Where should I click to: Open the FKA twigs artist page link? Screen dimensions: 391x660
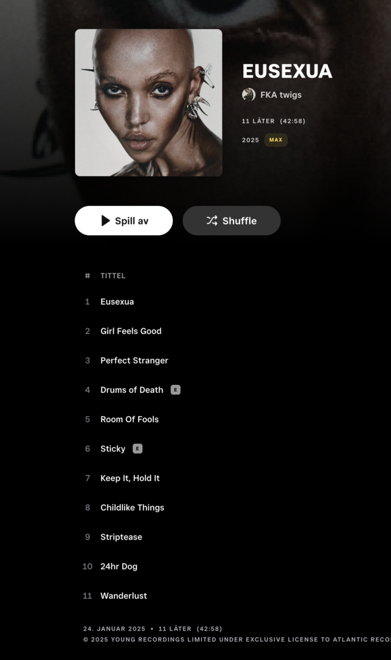pos(281,95)
